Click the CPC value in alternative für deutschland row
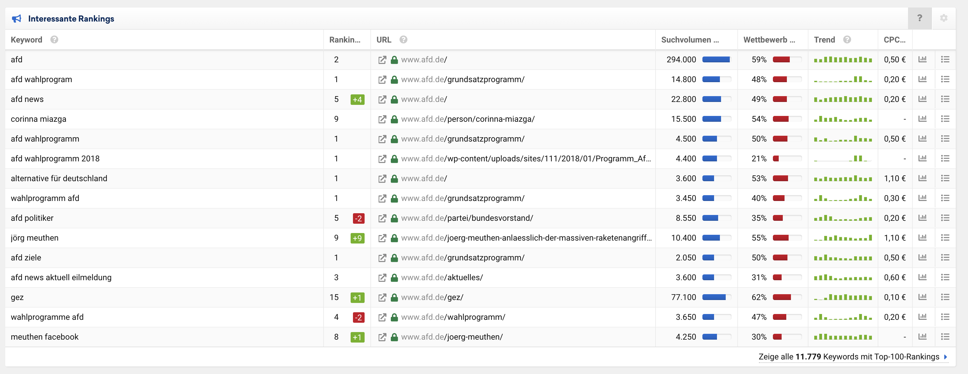 pos(894,179)
